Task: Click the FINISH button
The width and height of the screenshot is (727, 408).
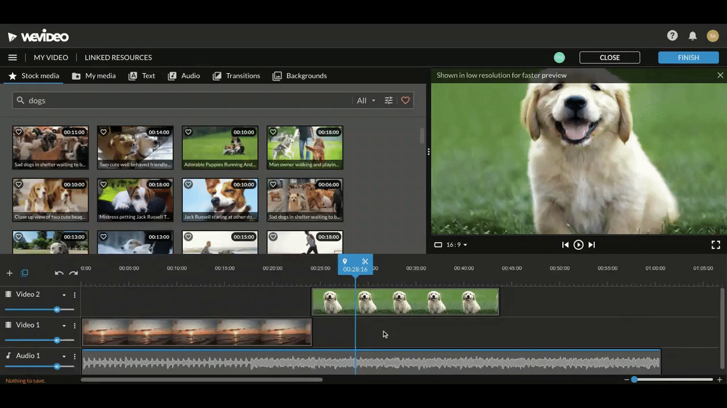Action: point(688,57)
